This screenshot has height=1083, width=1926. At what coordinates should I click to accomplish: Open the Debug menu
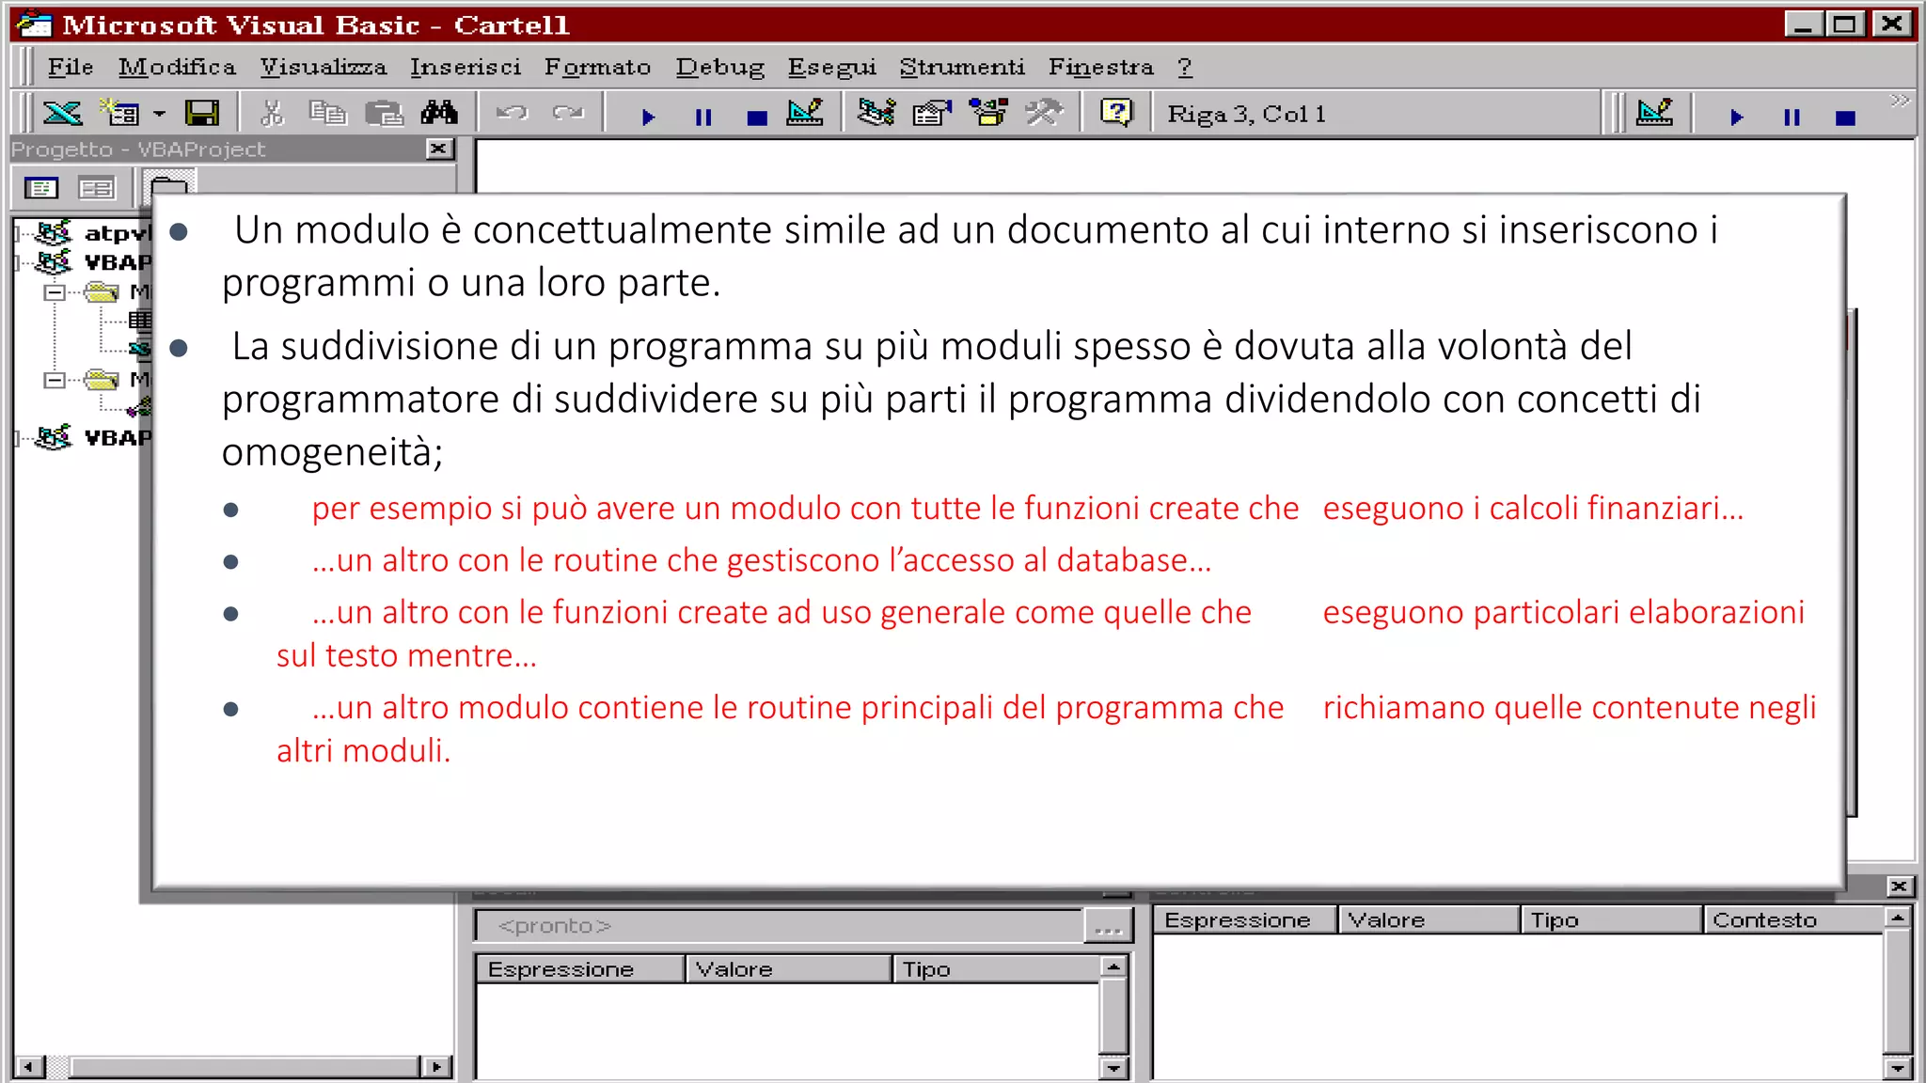(720, 67)
